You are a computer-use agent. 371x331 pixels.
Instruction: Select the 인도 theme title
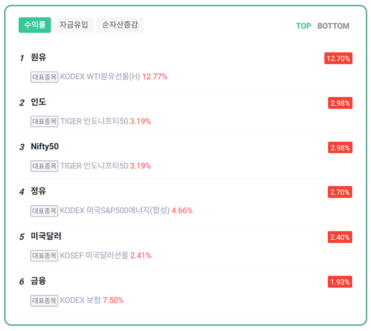[x=39, y=102]
